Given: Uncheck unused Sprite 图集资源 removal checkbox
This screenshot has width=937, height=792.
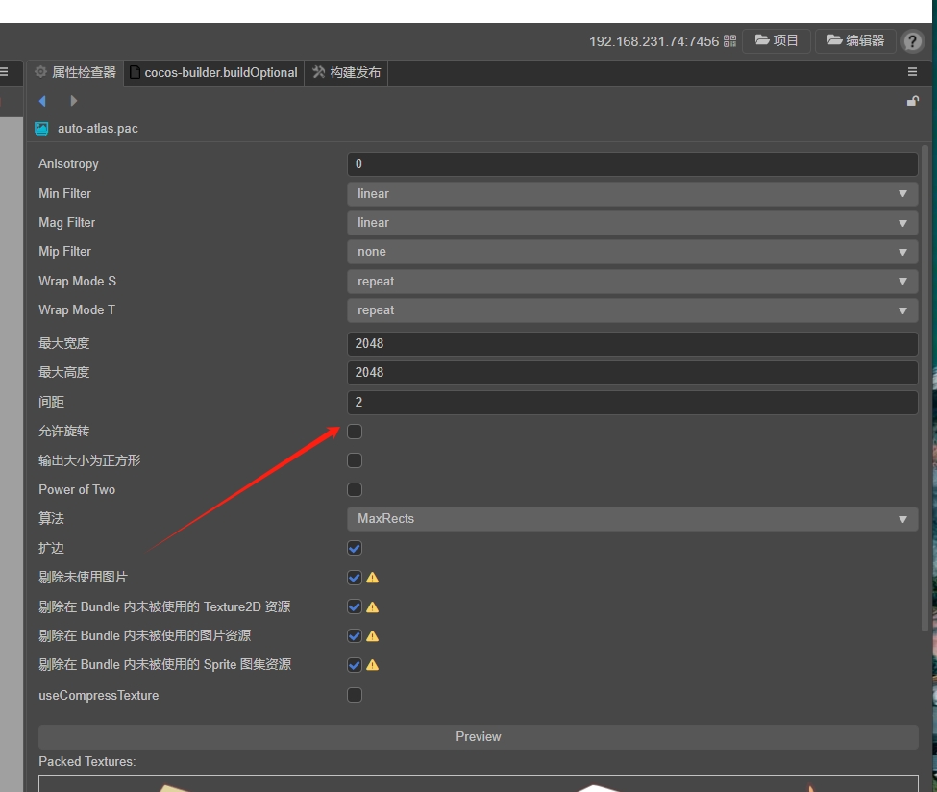Looking at the screenshot, I should click(355, 665).
